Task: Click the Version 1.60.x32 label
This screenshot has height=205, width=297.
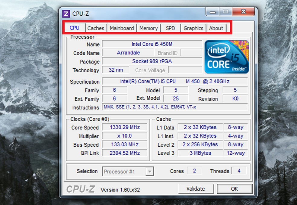Action: click(x=120, y=190)
